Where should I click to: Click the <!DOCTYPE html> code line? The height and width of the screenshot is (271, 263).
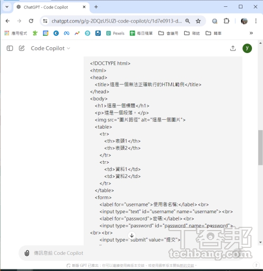[110, 64]
